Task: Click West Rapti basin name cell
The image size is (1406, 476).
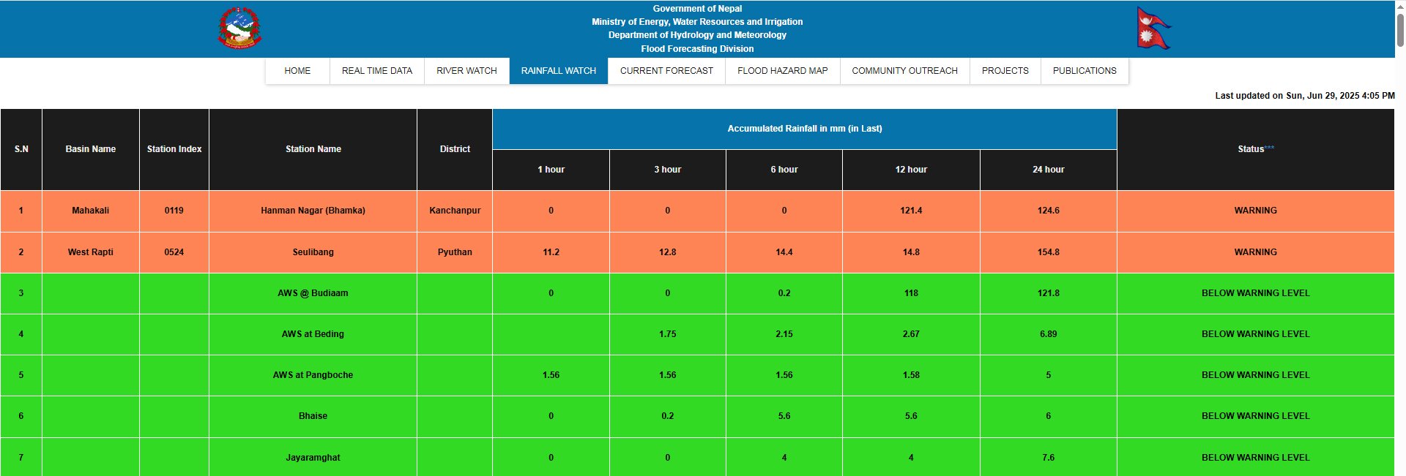Action: point(91,252)
